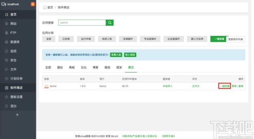254x139 pixels.
Task: Click the shield icon beside 安全
Action: tap(7, 60)
